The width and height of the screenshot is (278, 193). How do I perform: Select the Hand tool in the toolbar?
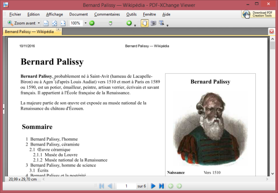[144, 23]
